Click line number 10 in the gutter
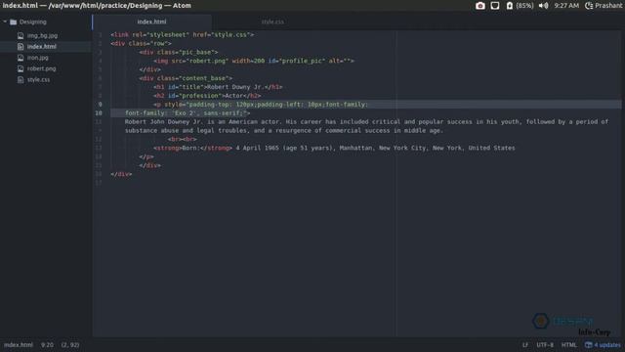Viewport: 625px width, 352px height. tap(99, 113)
